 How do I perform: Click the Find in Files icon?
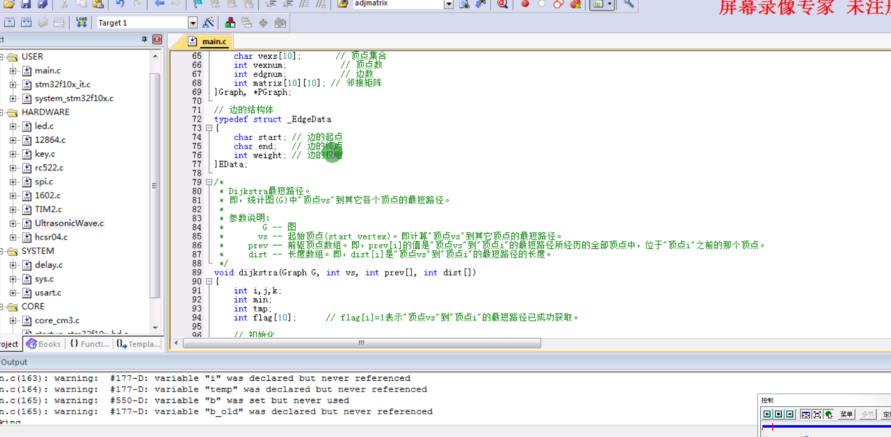pos(343,4)
